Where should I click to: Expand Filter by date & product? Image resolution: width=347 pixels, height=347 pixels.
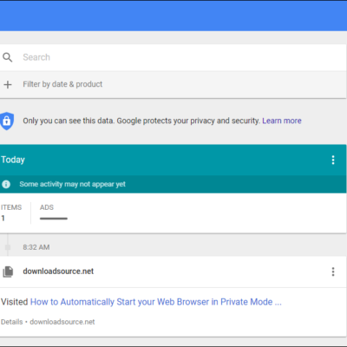tap(62, 84)
